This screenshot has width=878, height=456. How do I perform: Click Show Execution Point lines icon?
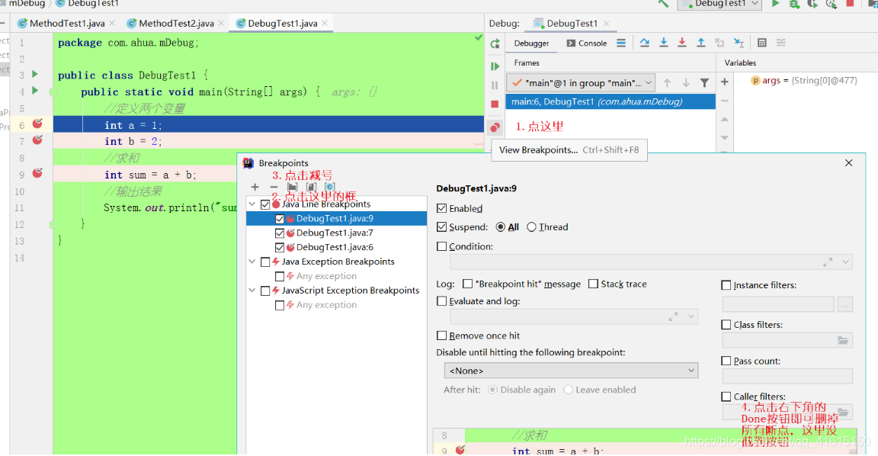[621, 43]
